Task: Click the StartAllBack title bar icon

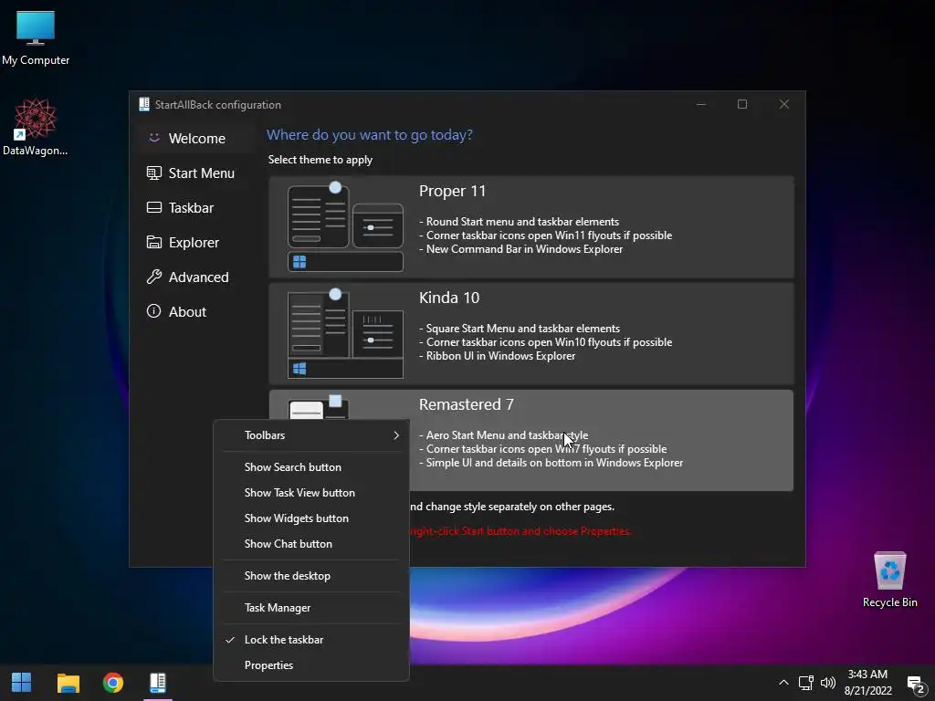Action: coord(143,104)
